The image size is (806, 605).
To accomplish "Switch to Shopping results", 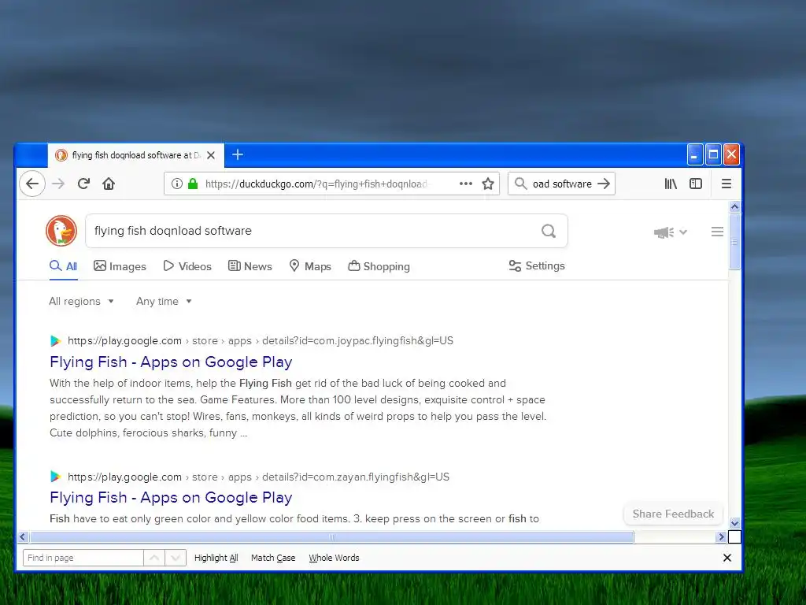I will (379, 266).
